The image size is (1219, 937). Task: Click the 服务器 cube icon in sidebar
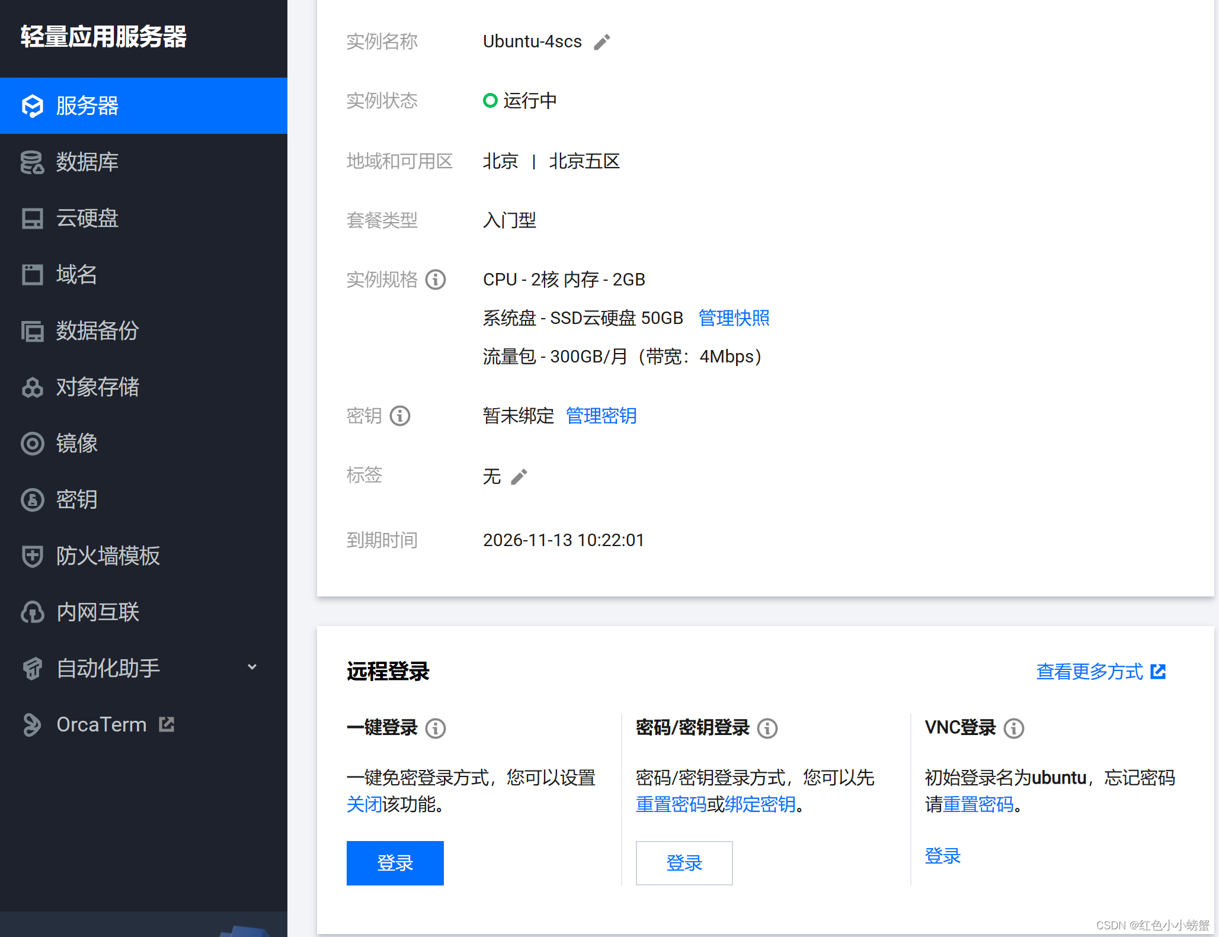pos(33,106)
